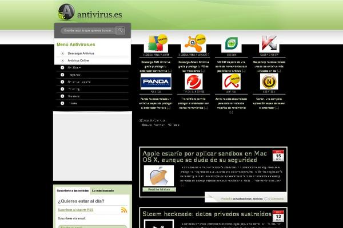Click the antivirus.es site logo
The width and height of the screenshot is (343, 228).
point(90,13)
